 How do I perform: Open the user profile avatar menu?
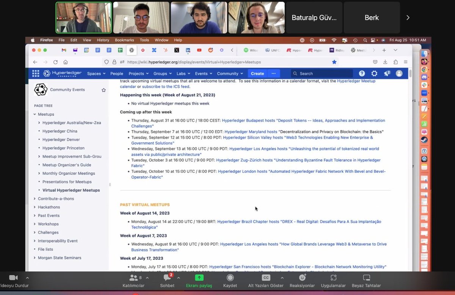pyautogui.click(x=399, y=74)
